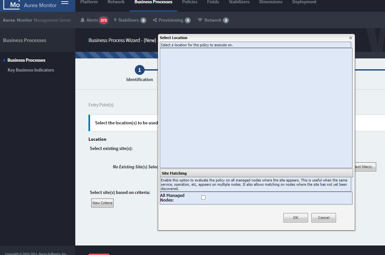Click the Entry Point(s) heading
The width and height of the screenshot is (385, 255).
click(101, 105)
